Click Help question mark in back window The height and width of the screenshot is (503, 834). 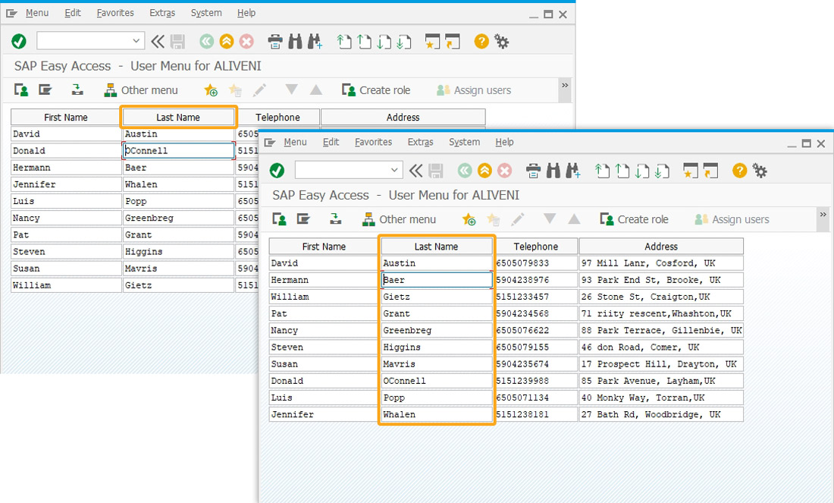(481, 41)
